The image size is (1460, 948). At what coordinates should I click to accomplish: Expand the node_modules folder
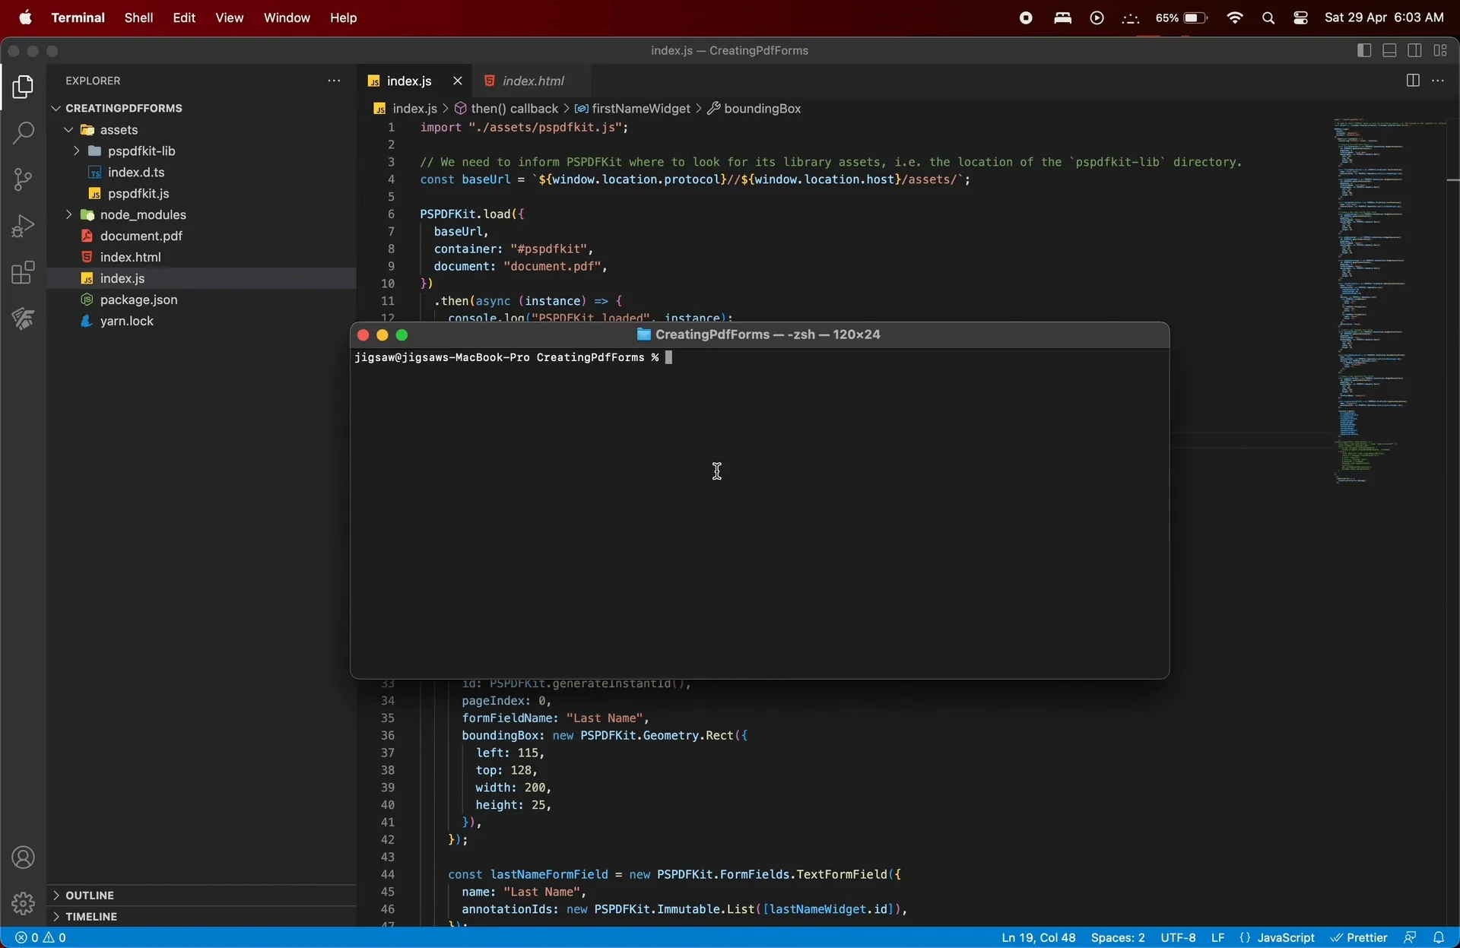pyautogui.click(x=68, y=214)
